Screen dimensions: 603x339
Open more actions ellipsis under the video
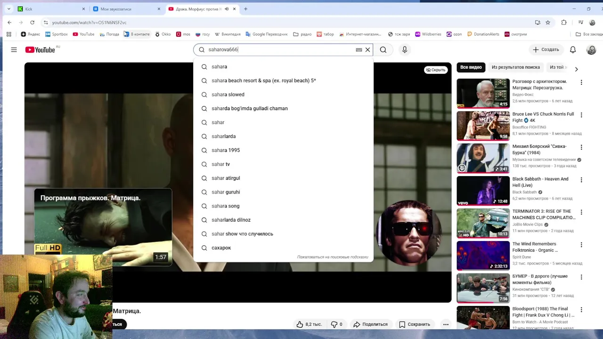tap(446, 324)
